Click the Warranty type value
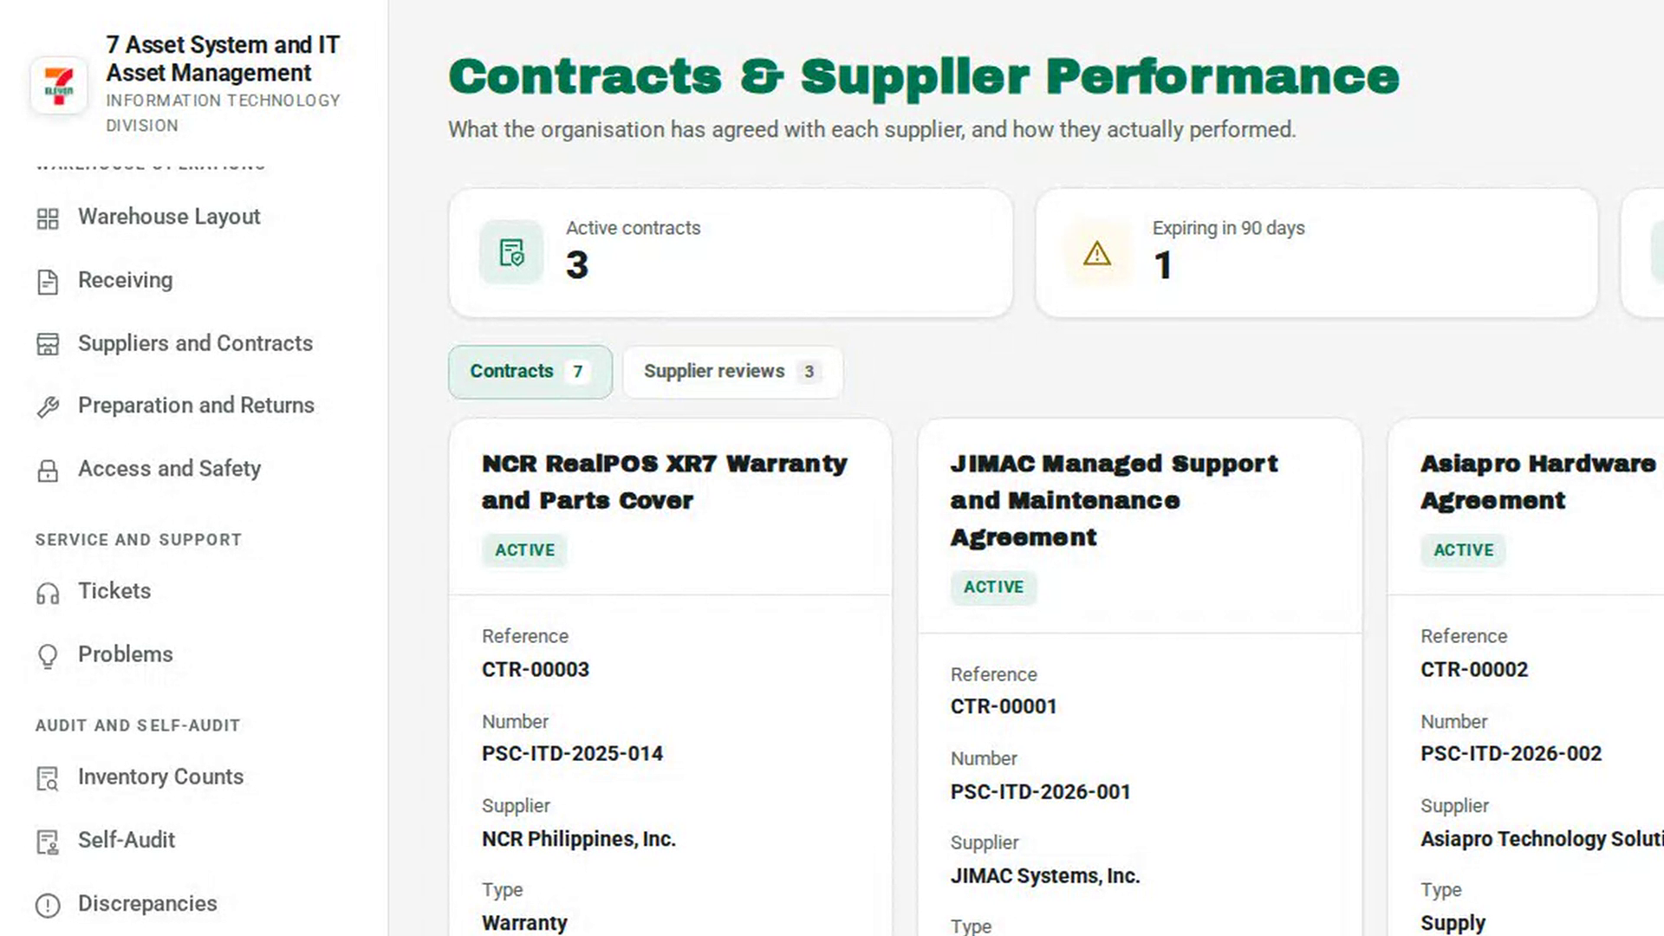The height and width of the screenshot is (936, 1664). 524,923
